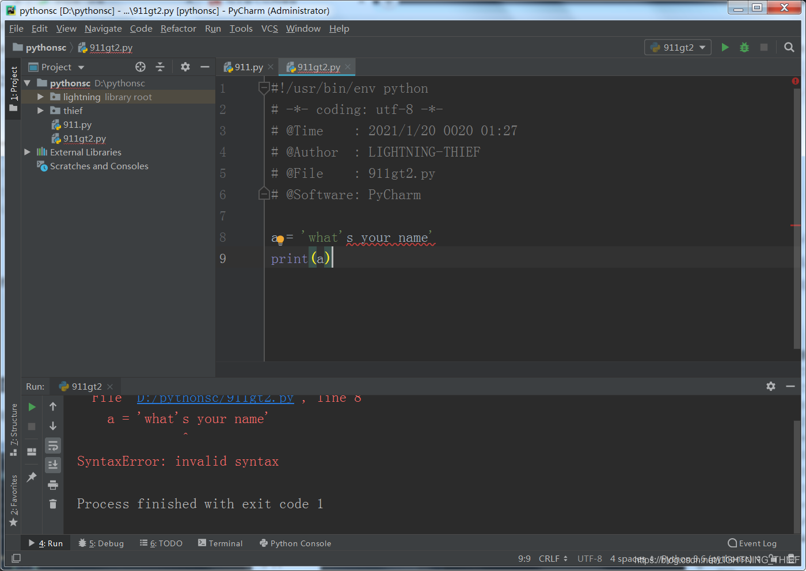Open the 6: TODO tool window
Screen dimensions: 806x571
[x=161, y=543]
